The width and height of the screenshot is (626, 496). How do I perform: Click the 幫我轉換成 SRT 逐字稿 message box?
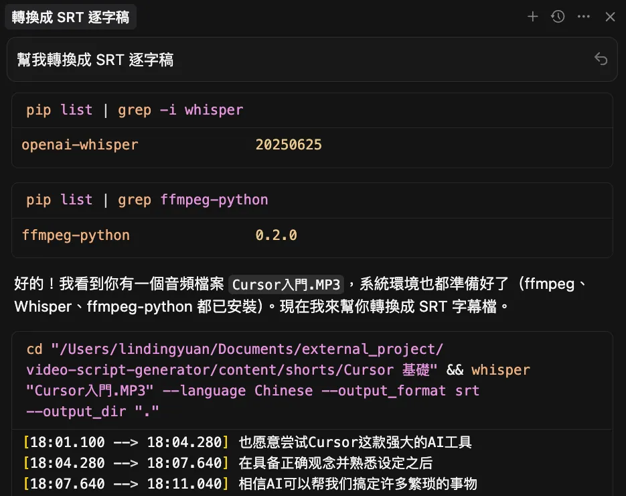click(x=312, y=60)
